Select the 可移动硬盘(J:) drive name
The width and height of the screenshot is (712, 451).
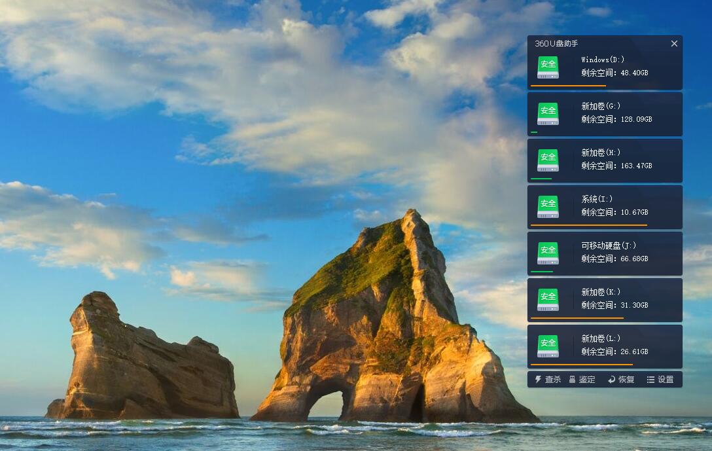click(x=609, y=245)
